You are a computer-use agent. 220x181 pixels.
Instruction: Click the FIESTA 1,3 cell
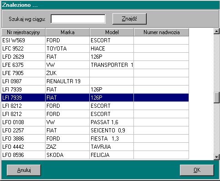point(112,139)
